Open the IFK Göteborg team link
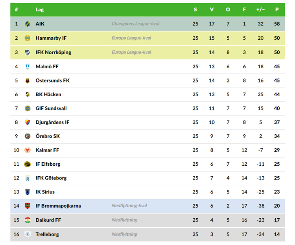The width and height of the screenshot is (295, 245). tap(51, 178)
